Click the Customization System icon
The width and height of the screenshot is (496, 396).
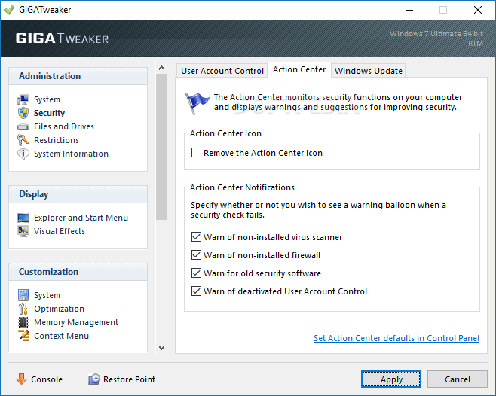coord(23,295)
